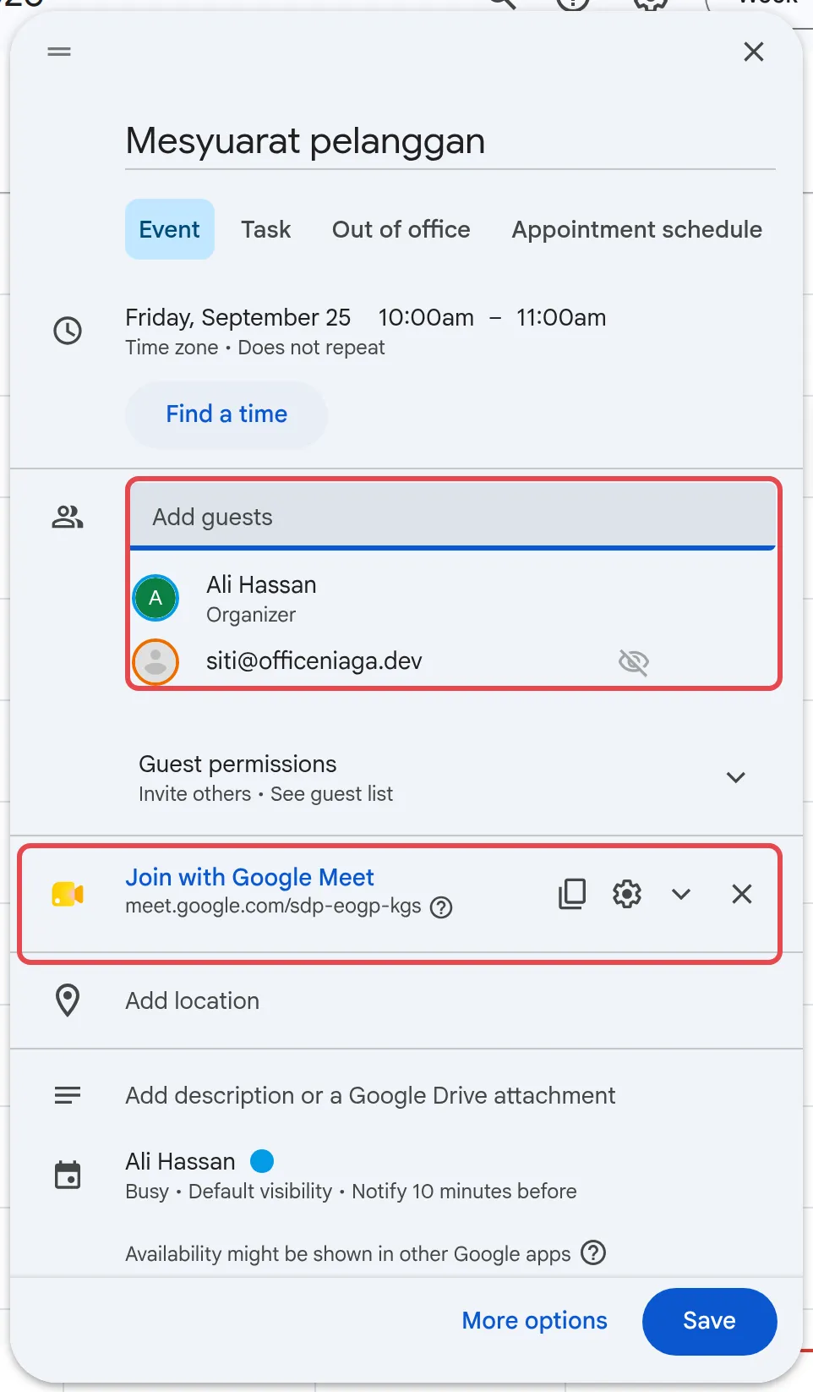Select the Event tab

click(170, 229)
